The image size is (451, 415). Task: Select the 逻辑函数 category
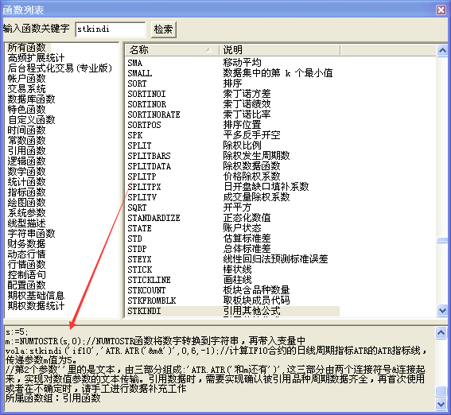pyautogui.click(x=27, y=161)
